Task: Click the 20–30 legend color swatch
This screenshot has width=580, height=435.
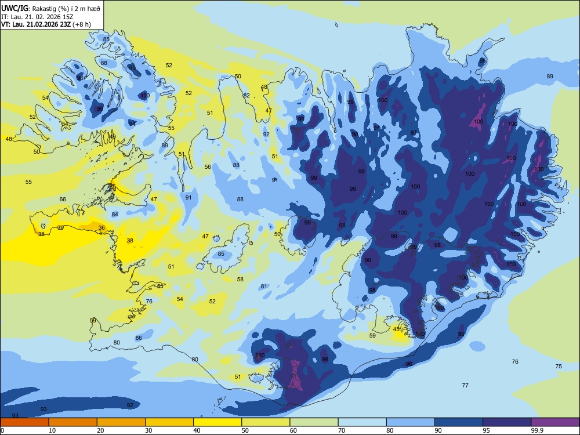Action: pos(121,422)
